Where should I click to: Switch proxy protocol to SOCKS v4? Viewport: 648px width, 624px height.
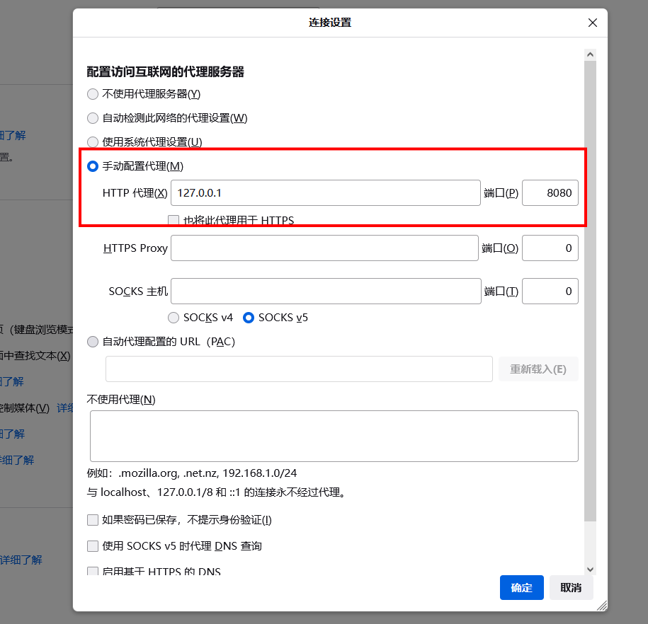[x=174, y=318]
